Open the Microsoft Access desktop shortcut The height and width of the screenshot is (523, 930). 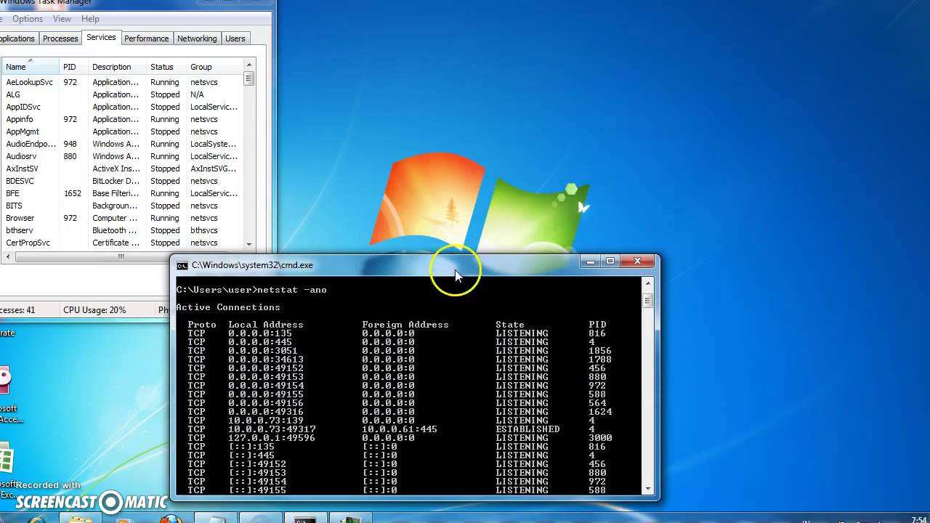(7, 396)
